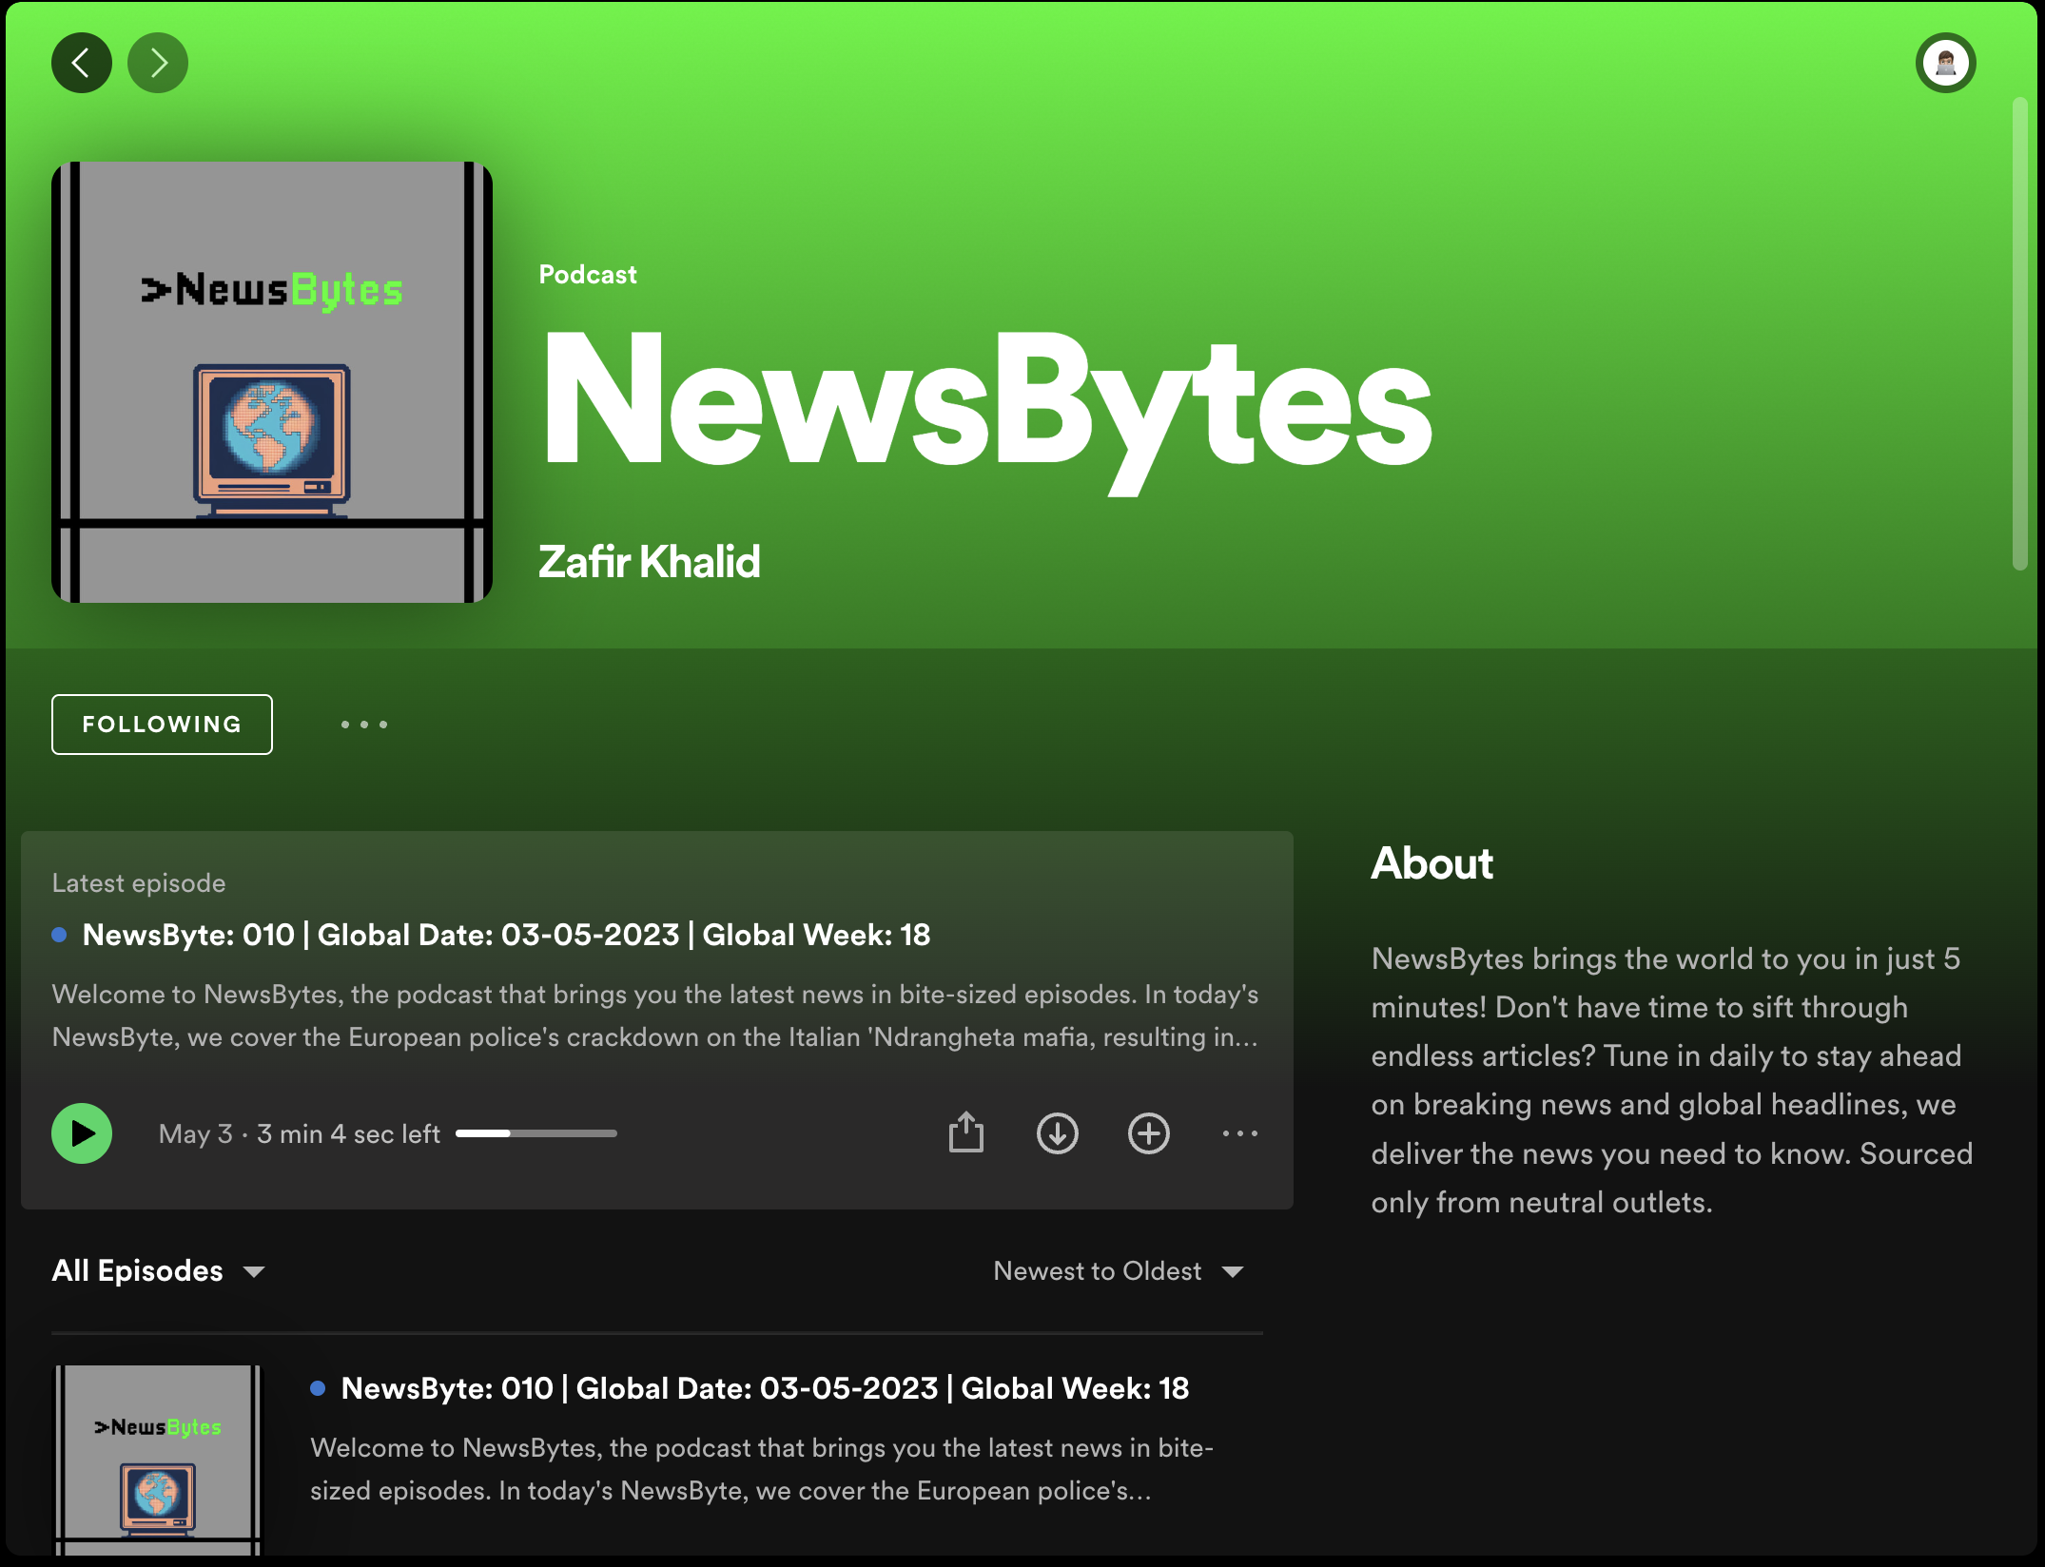Add latest episode to Your Episodes (plus icon)
This screenshot has height=1567, width=2045.
coord(1148,1132)
